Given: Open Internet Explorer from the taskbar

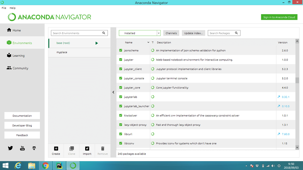Looking at the screenshot, I should click(18, 166).
